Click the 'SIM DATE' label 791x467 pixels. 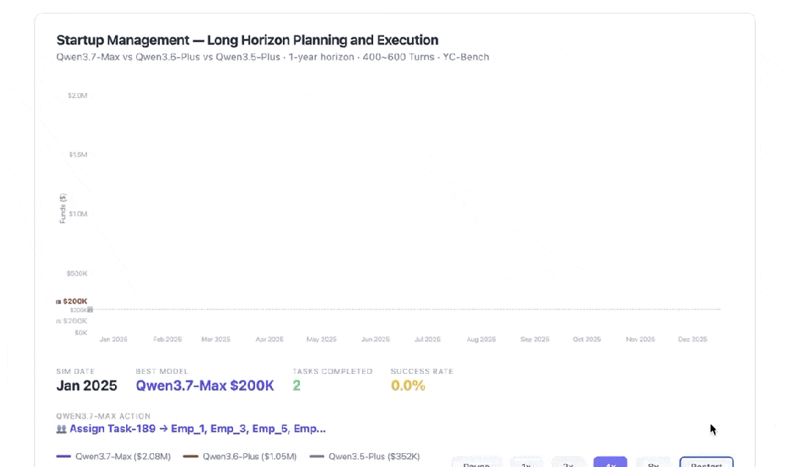[x=76, y=371]
